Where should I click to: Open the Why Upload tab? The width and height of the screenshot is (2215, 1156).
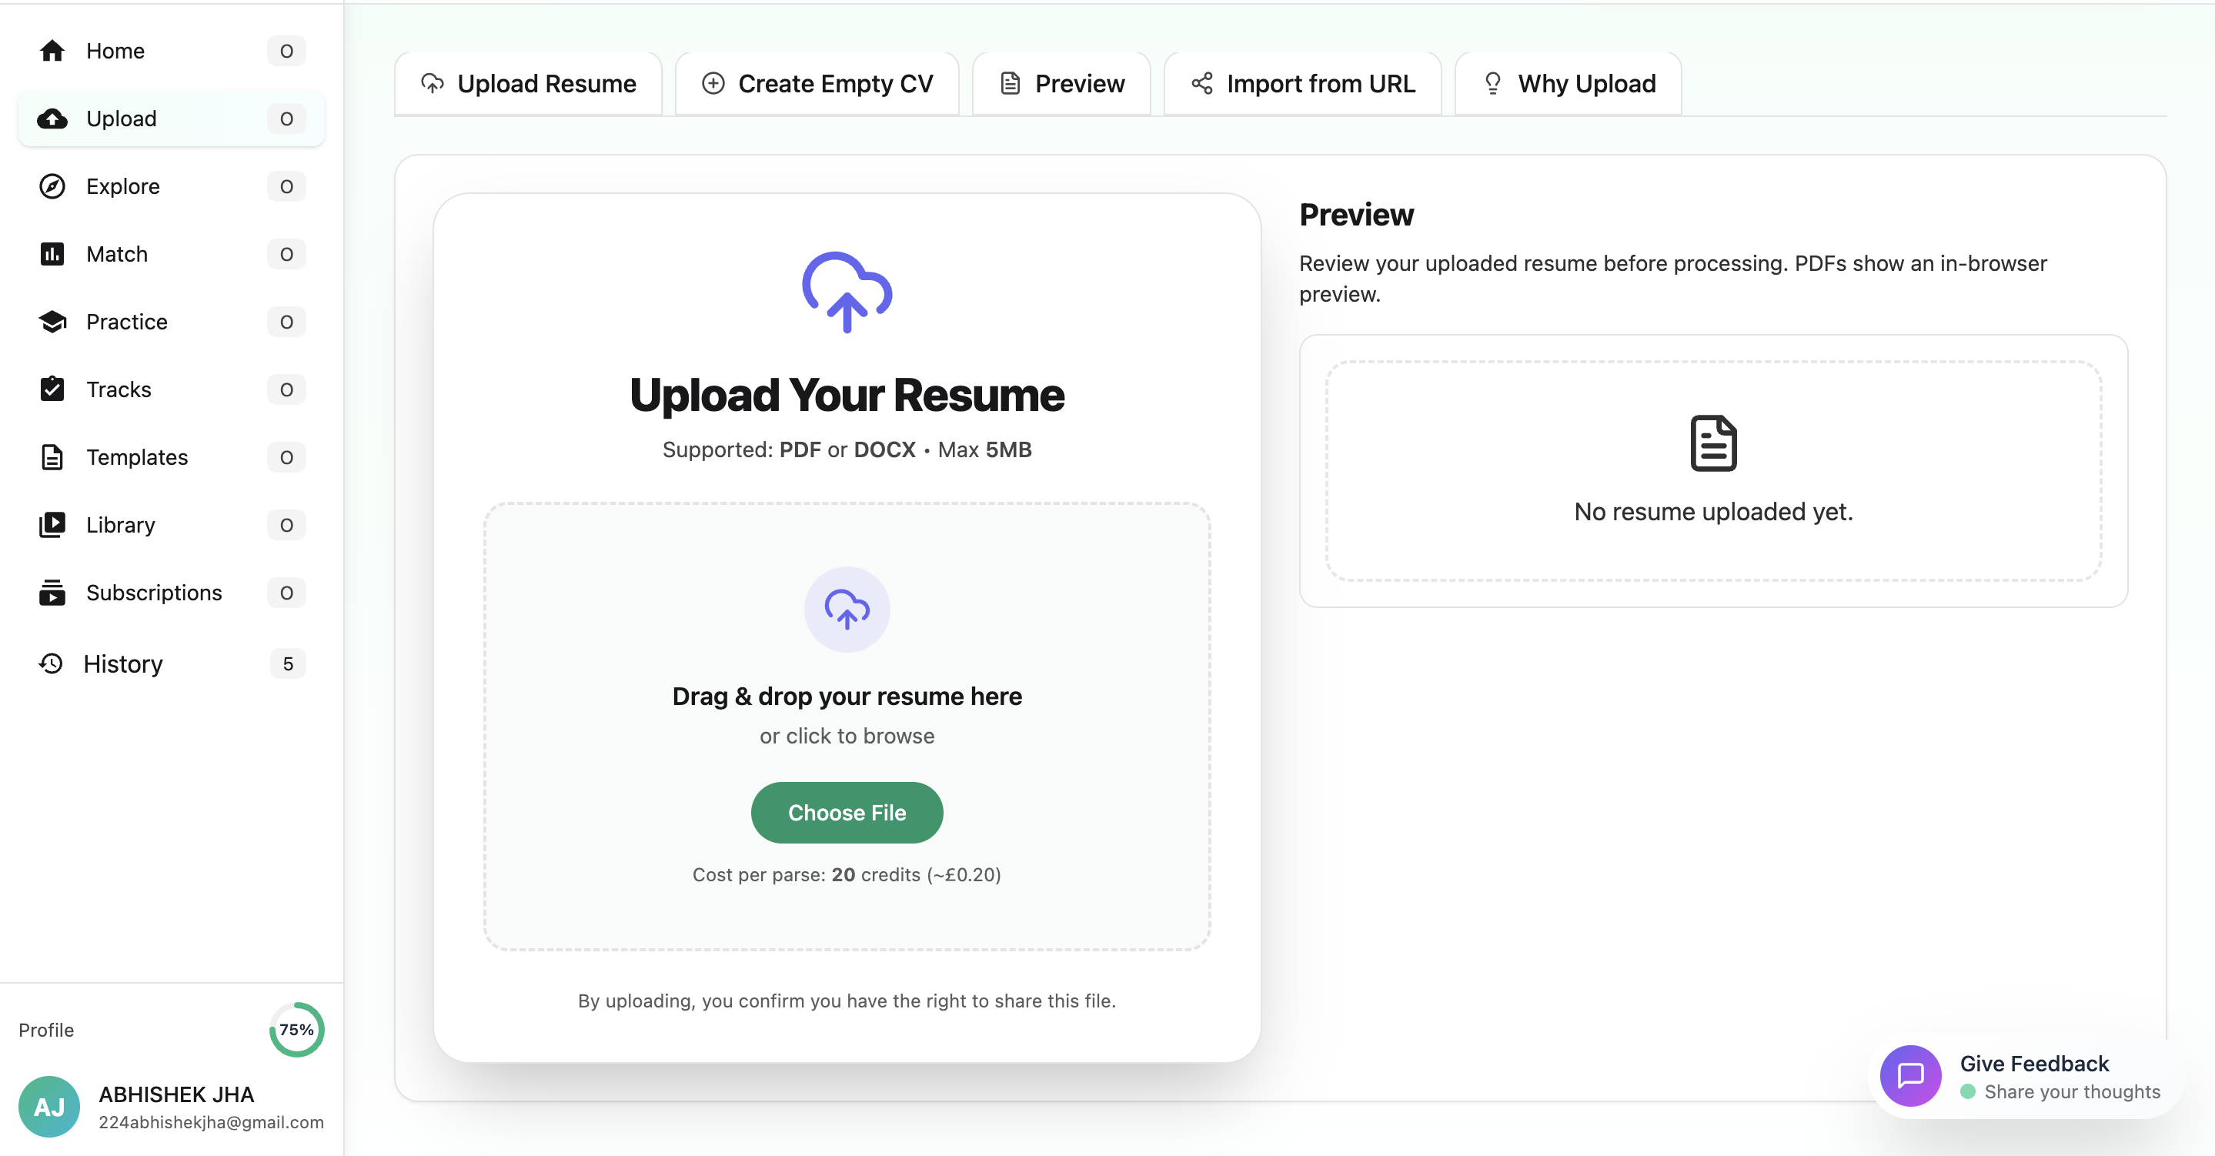pyautogui.click(x=1569, y=83)
